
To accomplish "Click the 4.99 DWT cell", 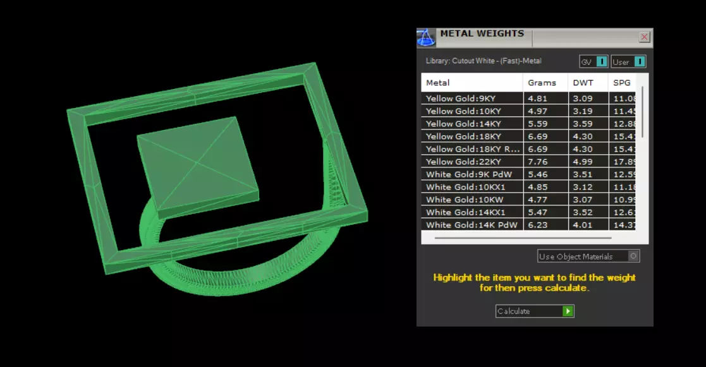I will [x=588, y=161].
